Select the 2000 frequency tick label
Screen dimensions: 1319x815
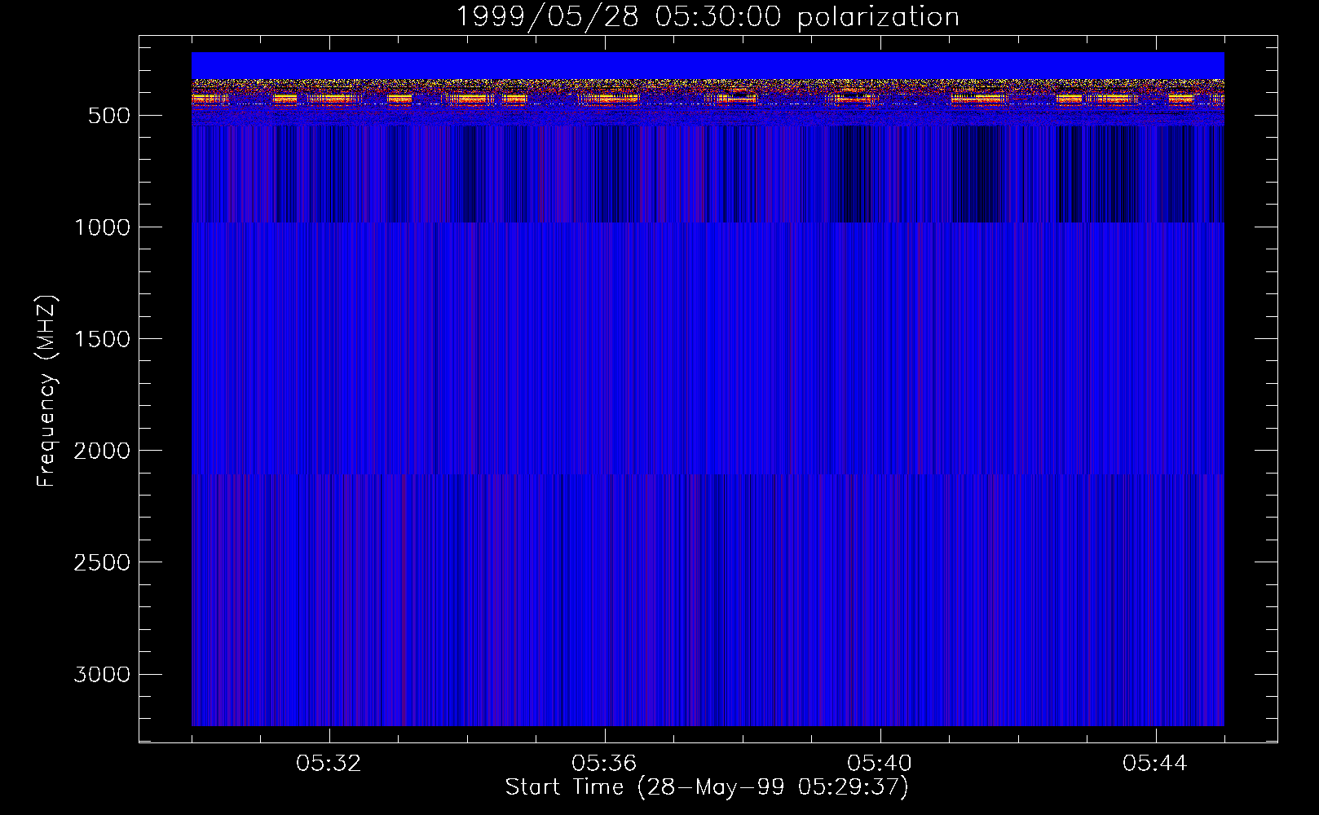(102, 451)
